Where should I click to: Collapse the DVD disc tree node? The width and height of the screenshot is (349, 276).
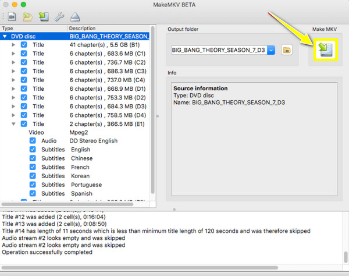[x=5, y=36]
